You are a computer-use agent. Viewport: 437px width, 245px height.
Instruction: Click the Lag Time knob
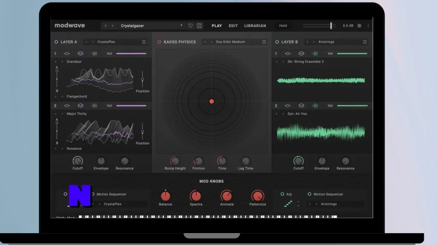(245, 161)
